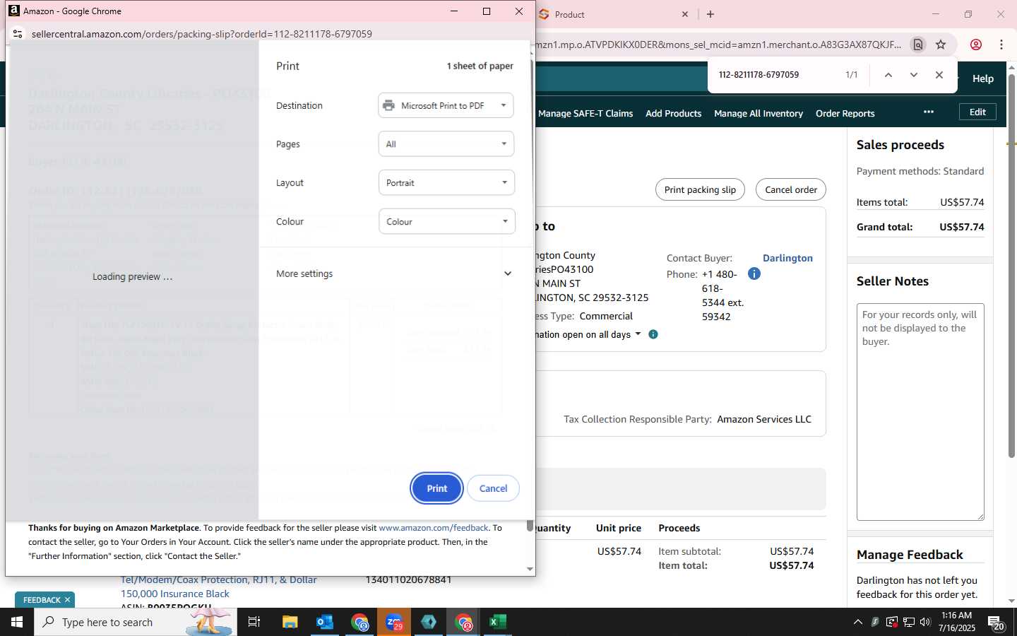Click Print packing slip button
Image resolution: width=1017 pixels, height=636 pixels.
coord(700,189)
